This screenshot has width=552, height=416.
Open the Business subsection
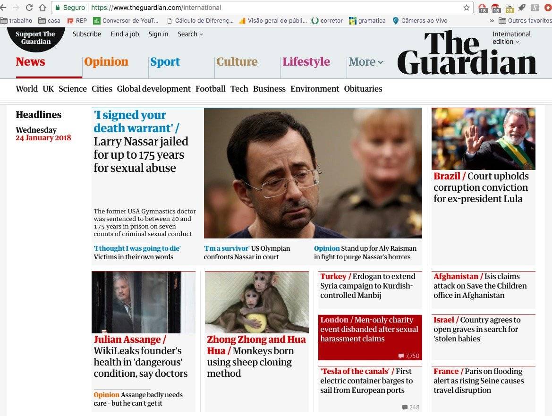click(269, 89)
